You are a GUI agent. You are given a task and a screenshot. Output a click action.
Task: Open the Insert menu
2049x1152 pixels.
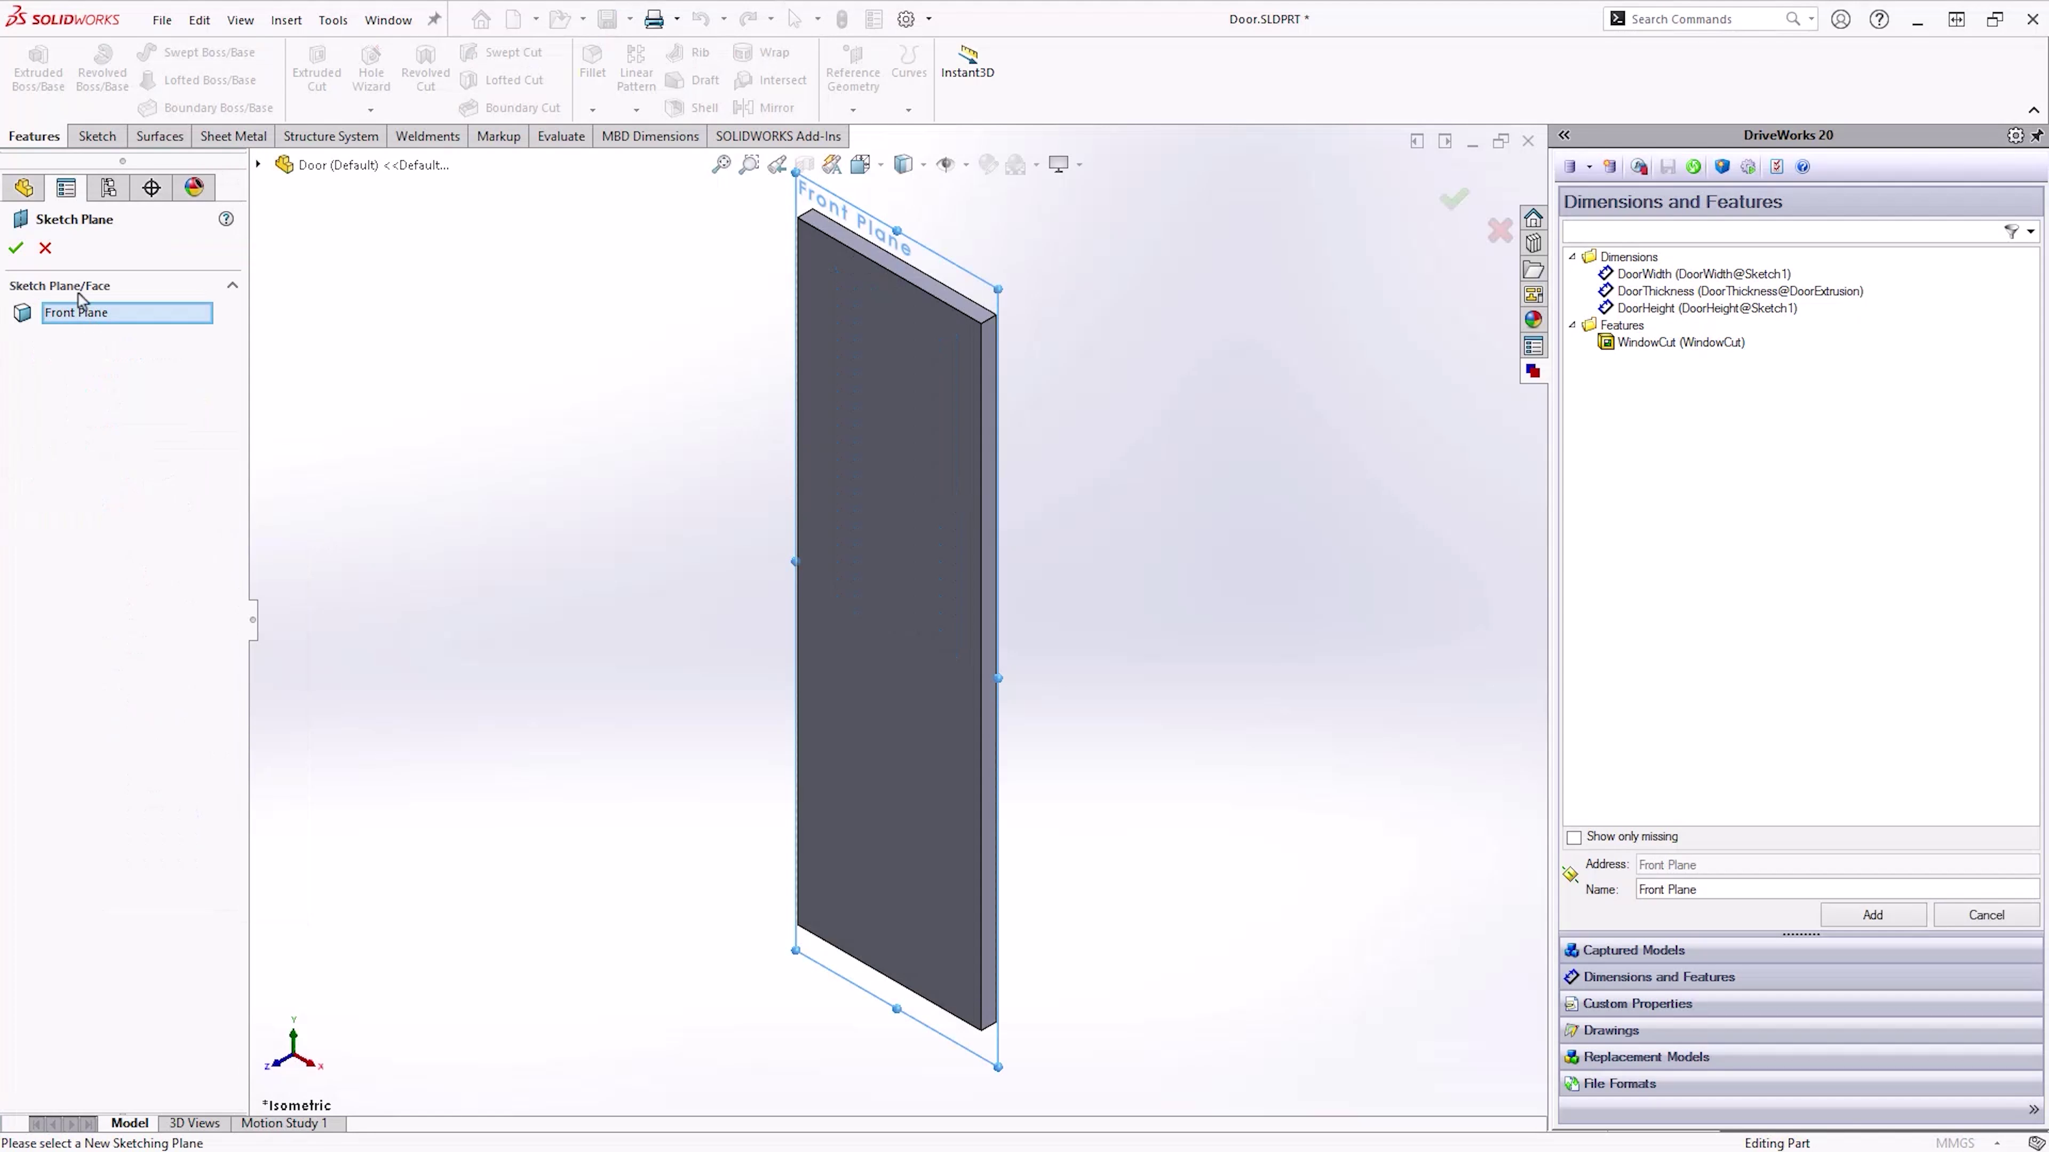[x=285, y=20]
